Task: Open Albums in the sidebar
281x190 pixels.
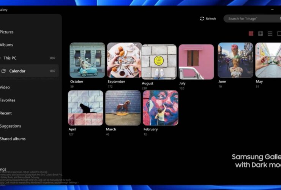Action: click(6, 45)
